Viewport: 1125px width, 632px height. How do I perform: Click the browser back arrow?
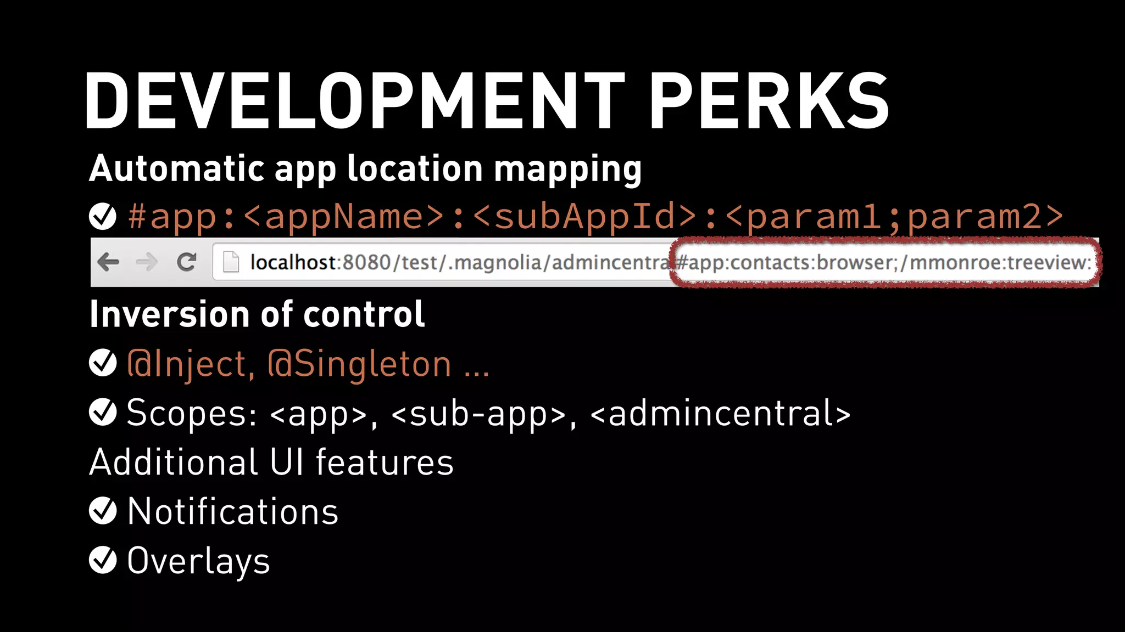[x=108, y=262]
